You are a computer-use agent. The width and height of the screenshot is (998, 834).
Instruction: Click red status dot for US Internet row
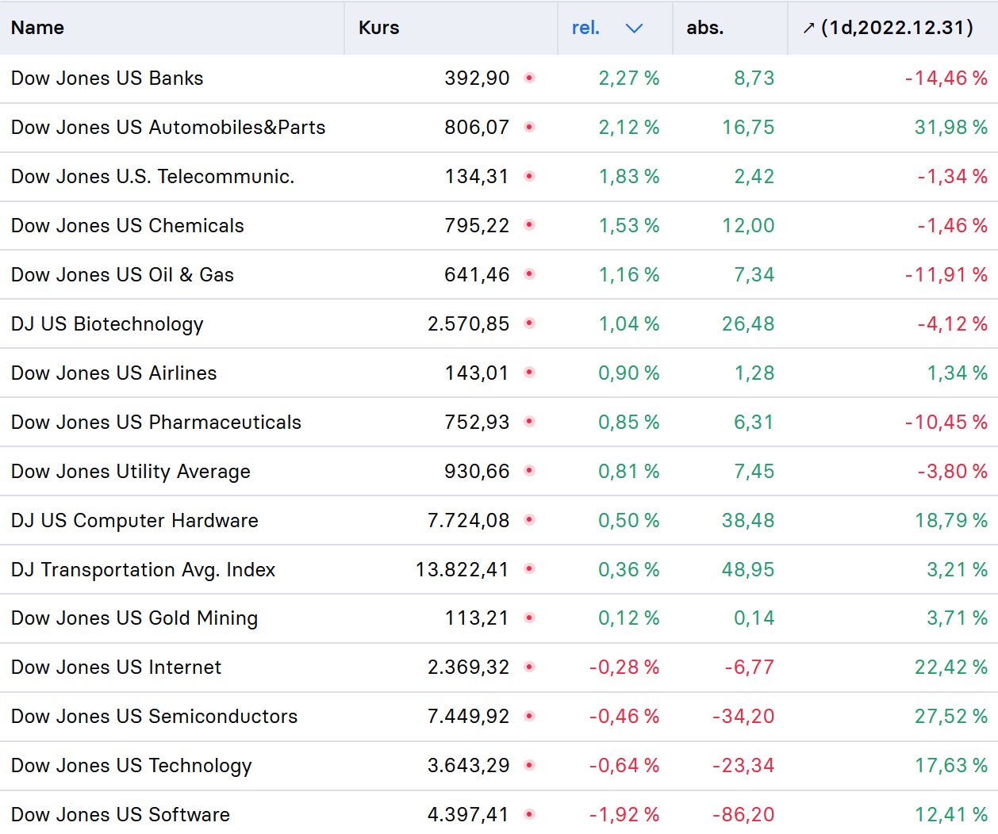530,667
